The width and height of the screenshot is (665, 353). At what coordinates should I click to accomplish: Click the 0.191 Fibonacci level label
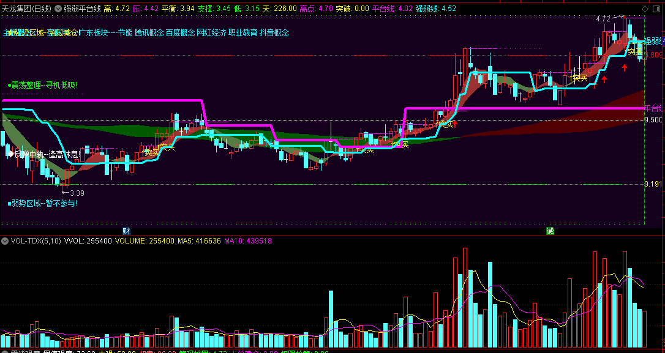[653, 184]
